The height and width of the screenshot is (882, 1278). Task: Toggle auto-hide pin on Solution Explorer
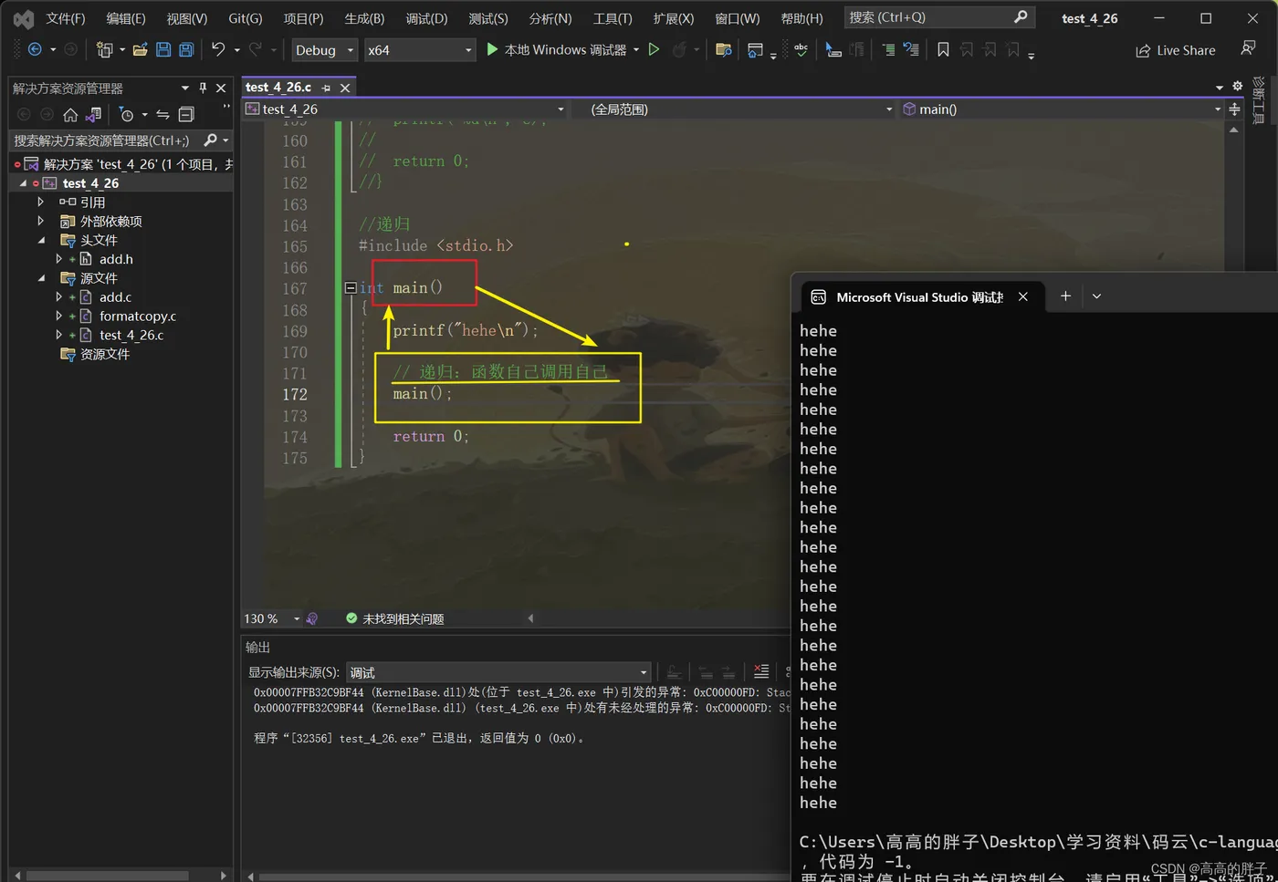click(x=203, y=88)
